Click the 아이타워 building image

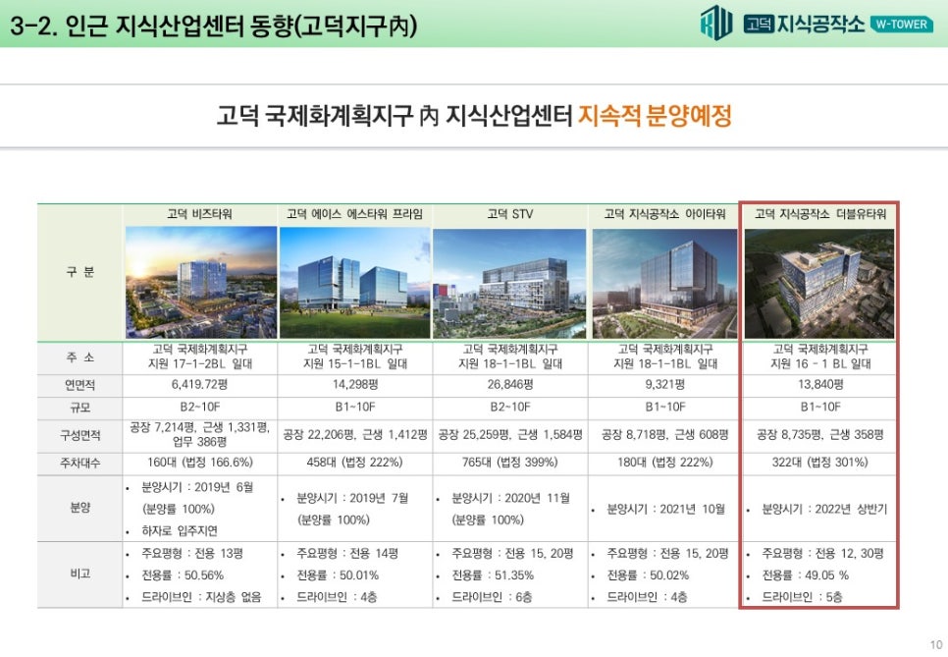(x=664, y=283)
